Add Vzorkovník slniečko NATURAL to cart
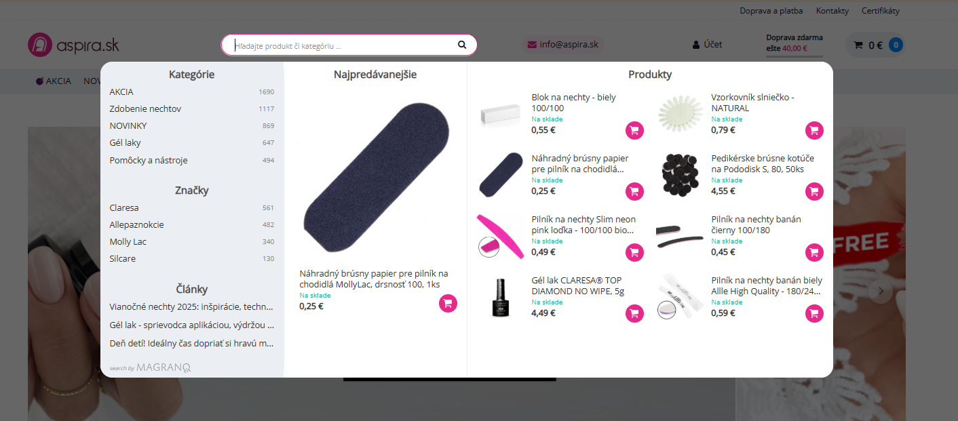 (814, 130)
